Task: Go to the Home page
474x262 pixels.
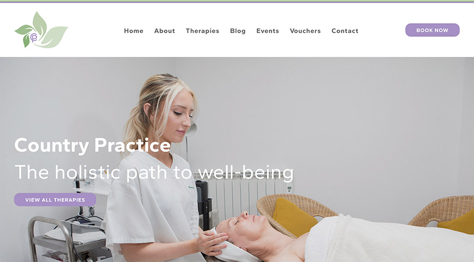Action: click(x=134, y=31)
